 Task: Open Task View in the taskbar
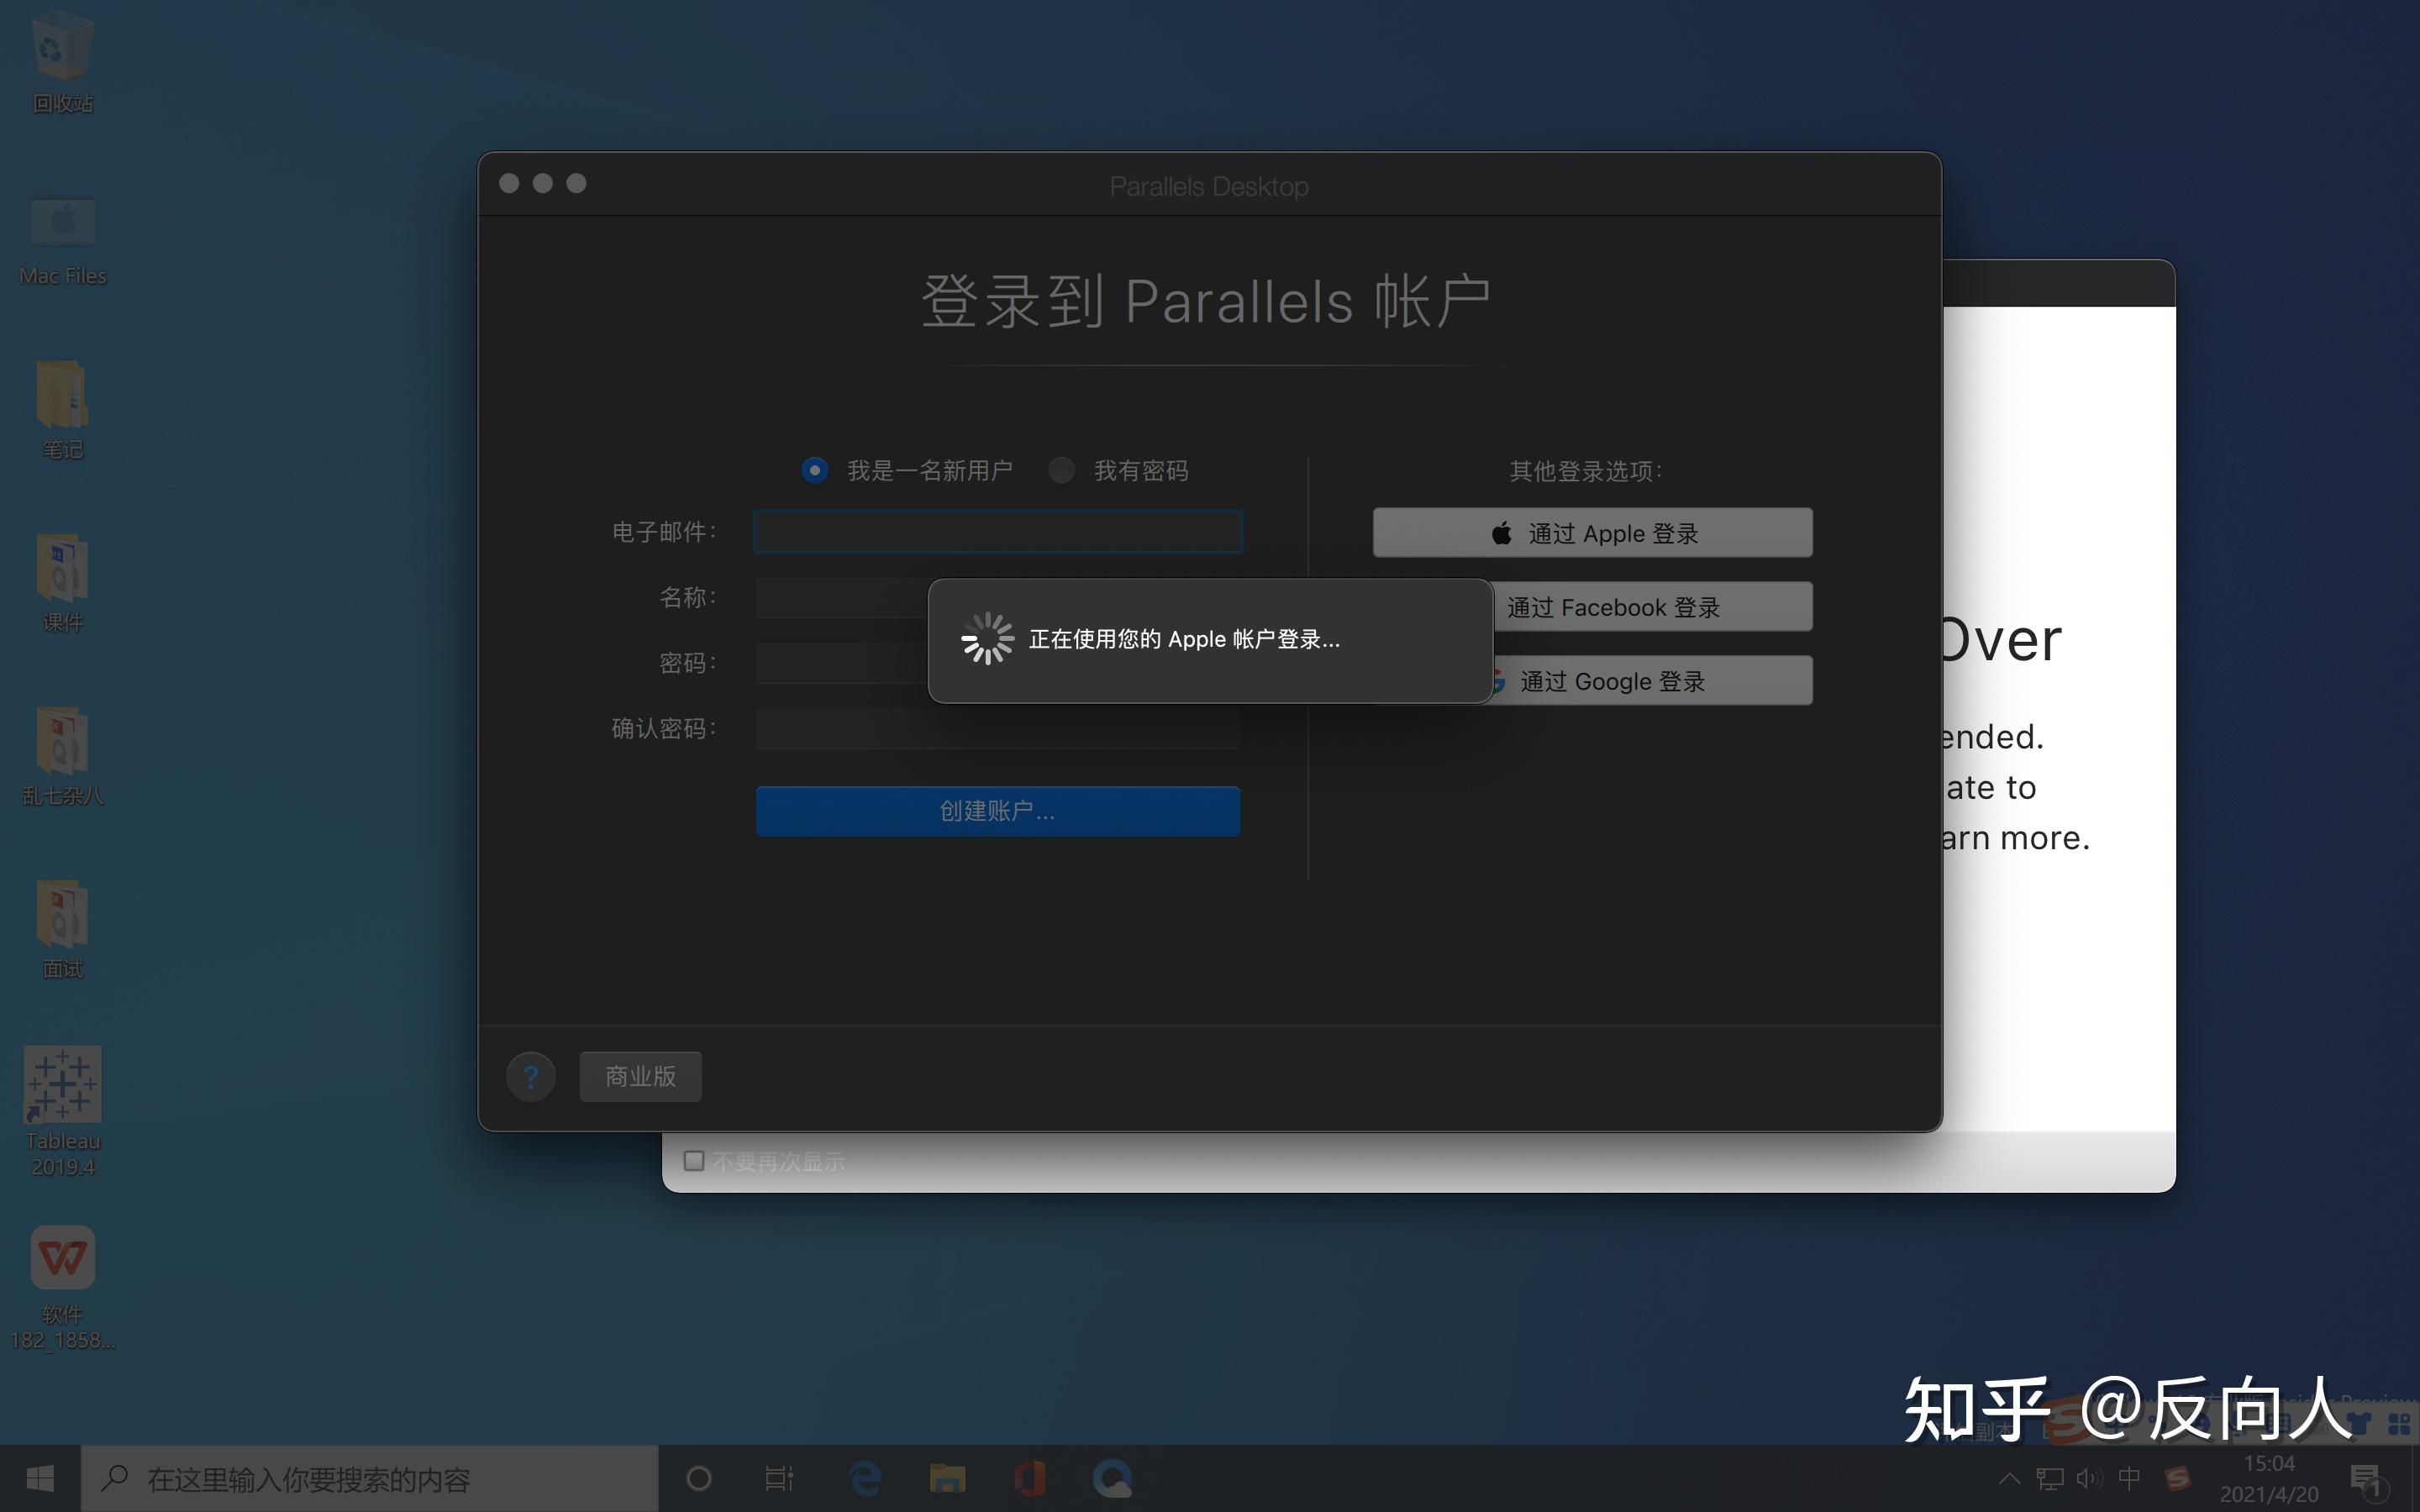779,1478
